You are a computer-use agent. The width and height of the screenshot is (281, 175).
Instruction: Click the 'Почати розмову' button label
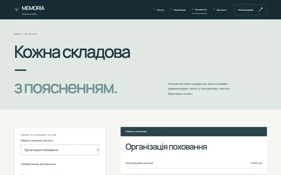click(x=246, y=10)
